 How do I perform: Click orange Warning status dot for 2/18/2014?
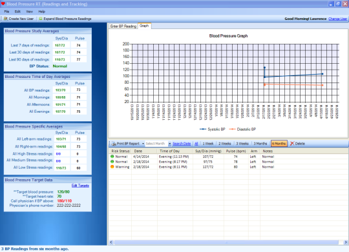tap(112, 167)
